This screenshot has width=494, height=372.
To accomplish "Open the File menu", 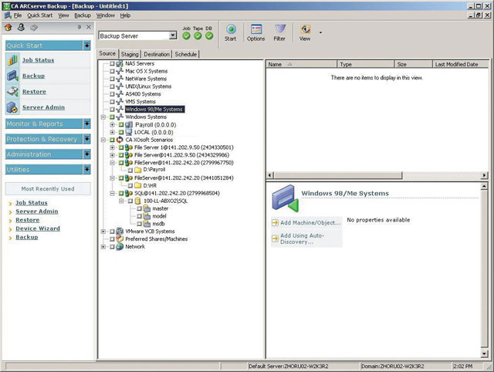I will (18, 15).
